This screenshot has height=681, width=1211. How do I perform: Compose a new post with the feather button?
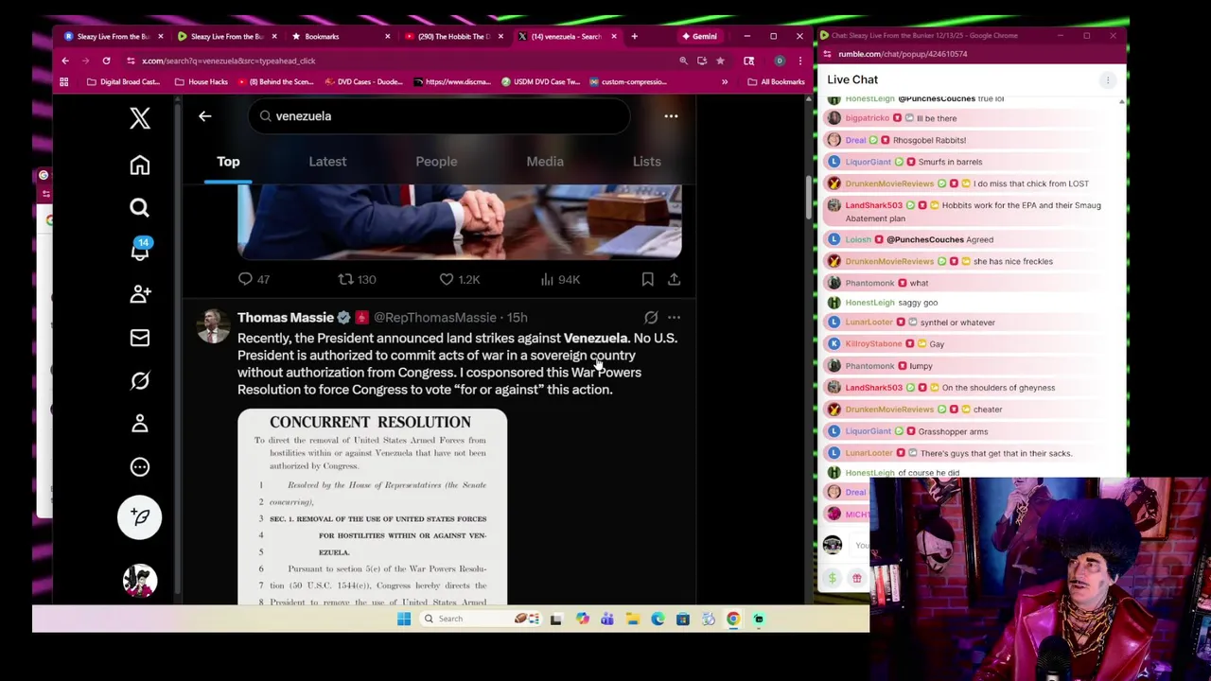(140, 516)
